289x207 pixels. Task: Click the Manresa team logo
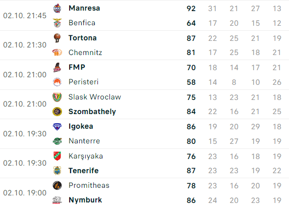pos(57,8)
